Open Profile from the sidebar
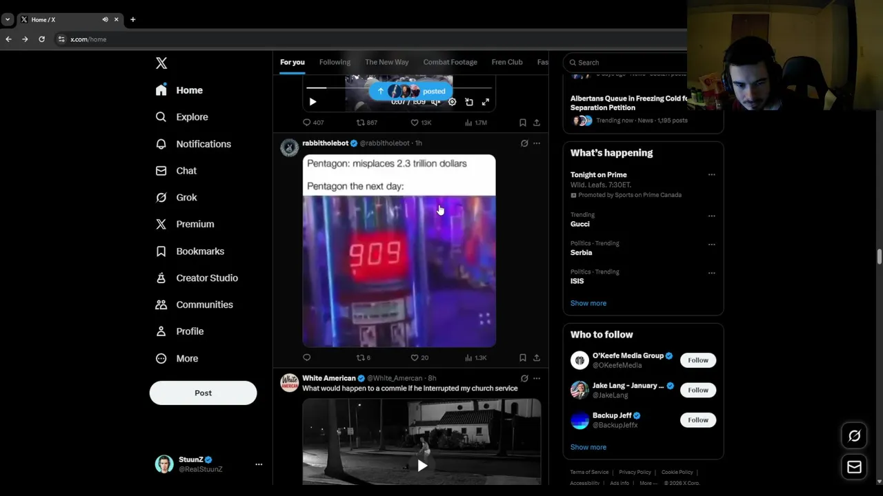The image size is (883, 496). pos(179,331)
